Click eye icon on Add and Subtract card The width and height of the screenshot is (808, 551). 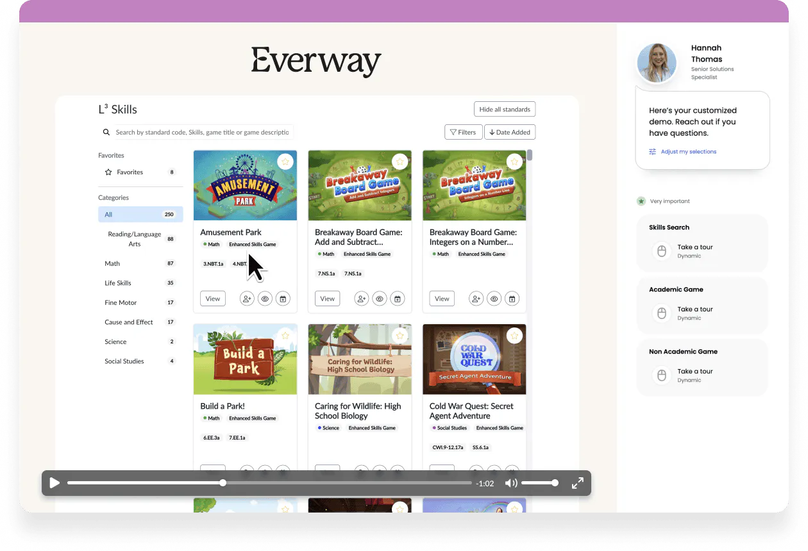[x=380, y=299]
